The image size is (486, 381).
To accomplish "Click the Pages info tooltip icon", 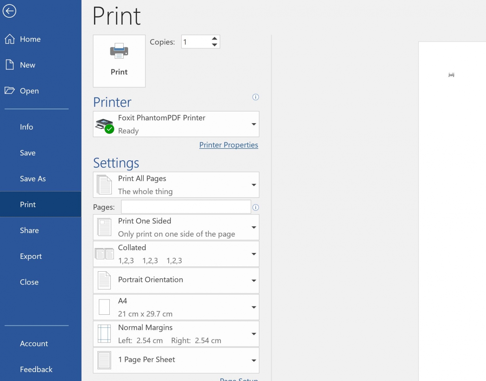I will click(255, 207).
